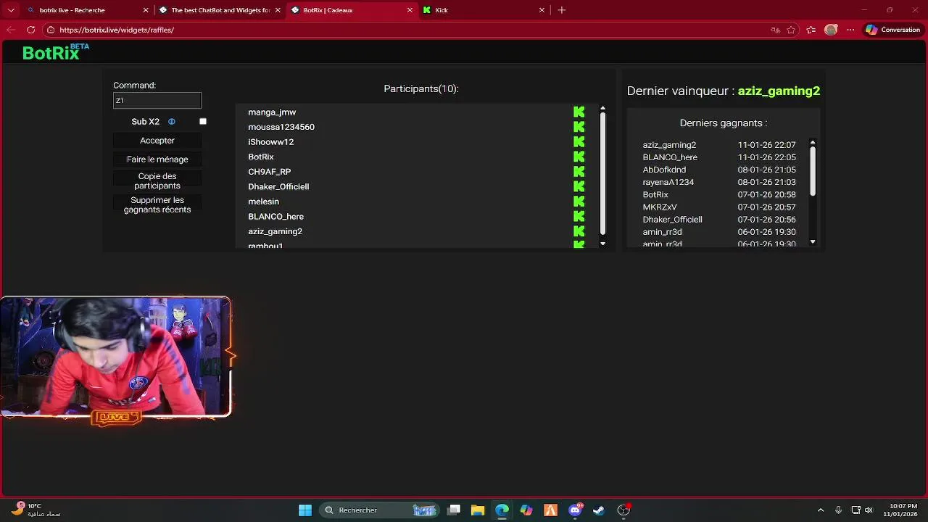
Task: Click the Kick icon next to melesin
Action: pyautogui.click(x=579, y=202)
